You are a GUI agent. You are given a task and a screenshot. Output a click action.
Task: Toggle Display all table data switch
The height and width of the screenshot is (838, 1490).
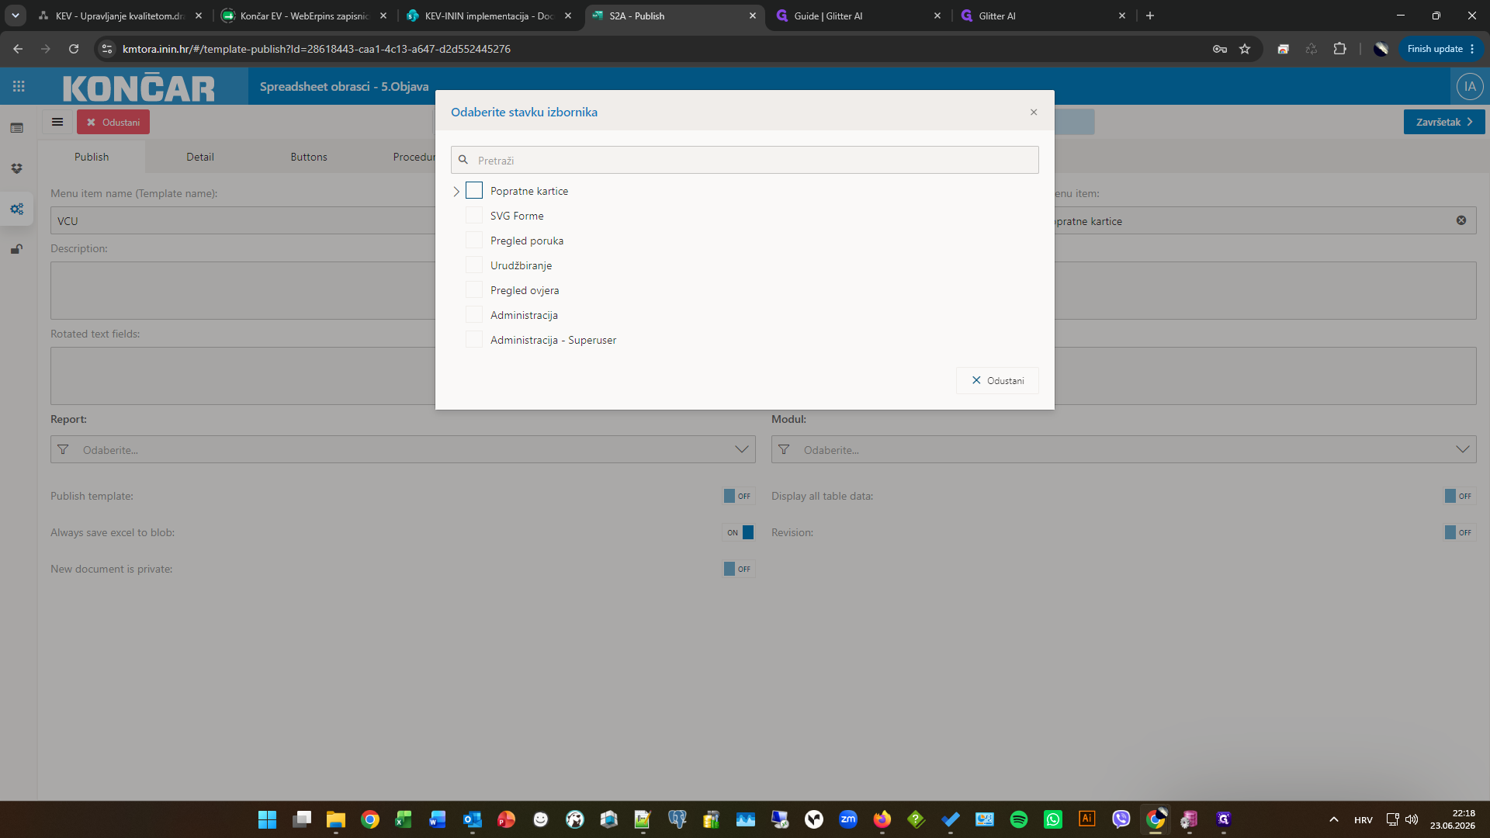[1459, 496]
